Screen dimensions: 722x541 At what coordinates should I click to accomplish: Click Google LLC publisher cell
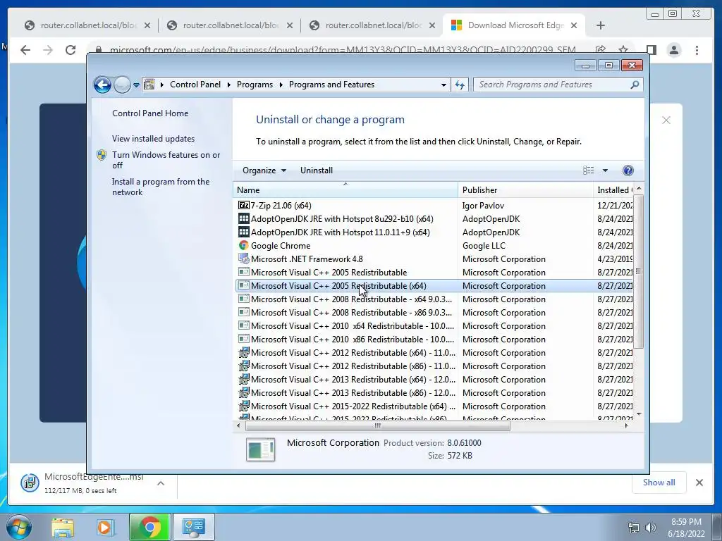point(484,246)
